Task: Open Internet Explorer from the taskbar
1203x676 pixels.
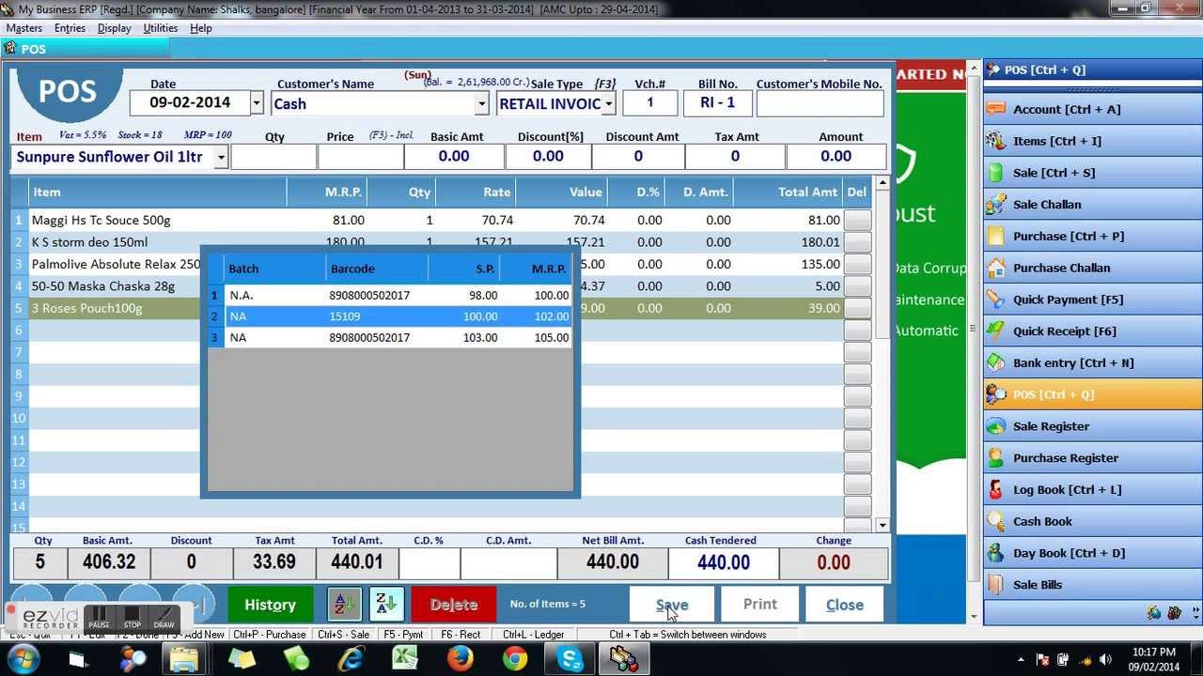Action: click(352, 659)
